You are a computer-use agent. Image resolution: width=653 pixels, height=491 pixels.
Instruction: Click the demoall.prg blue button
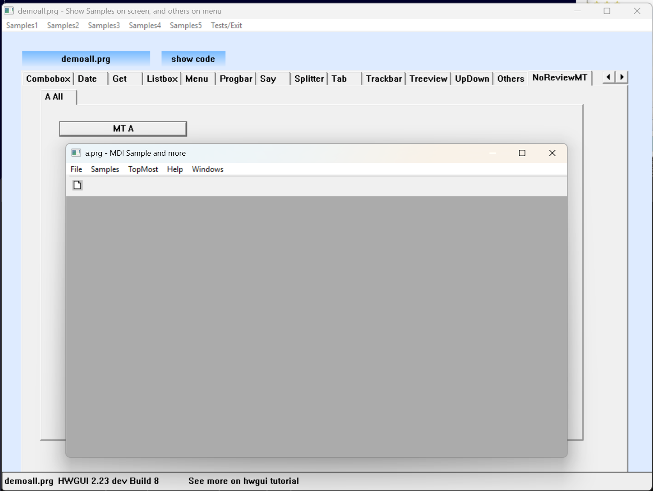coord(86,59)
